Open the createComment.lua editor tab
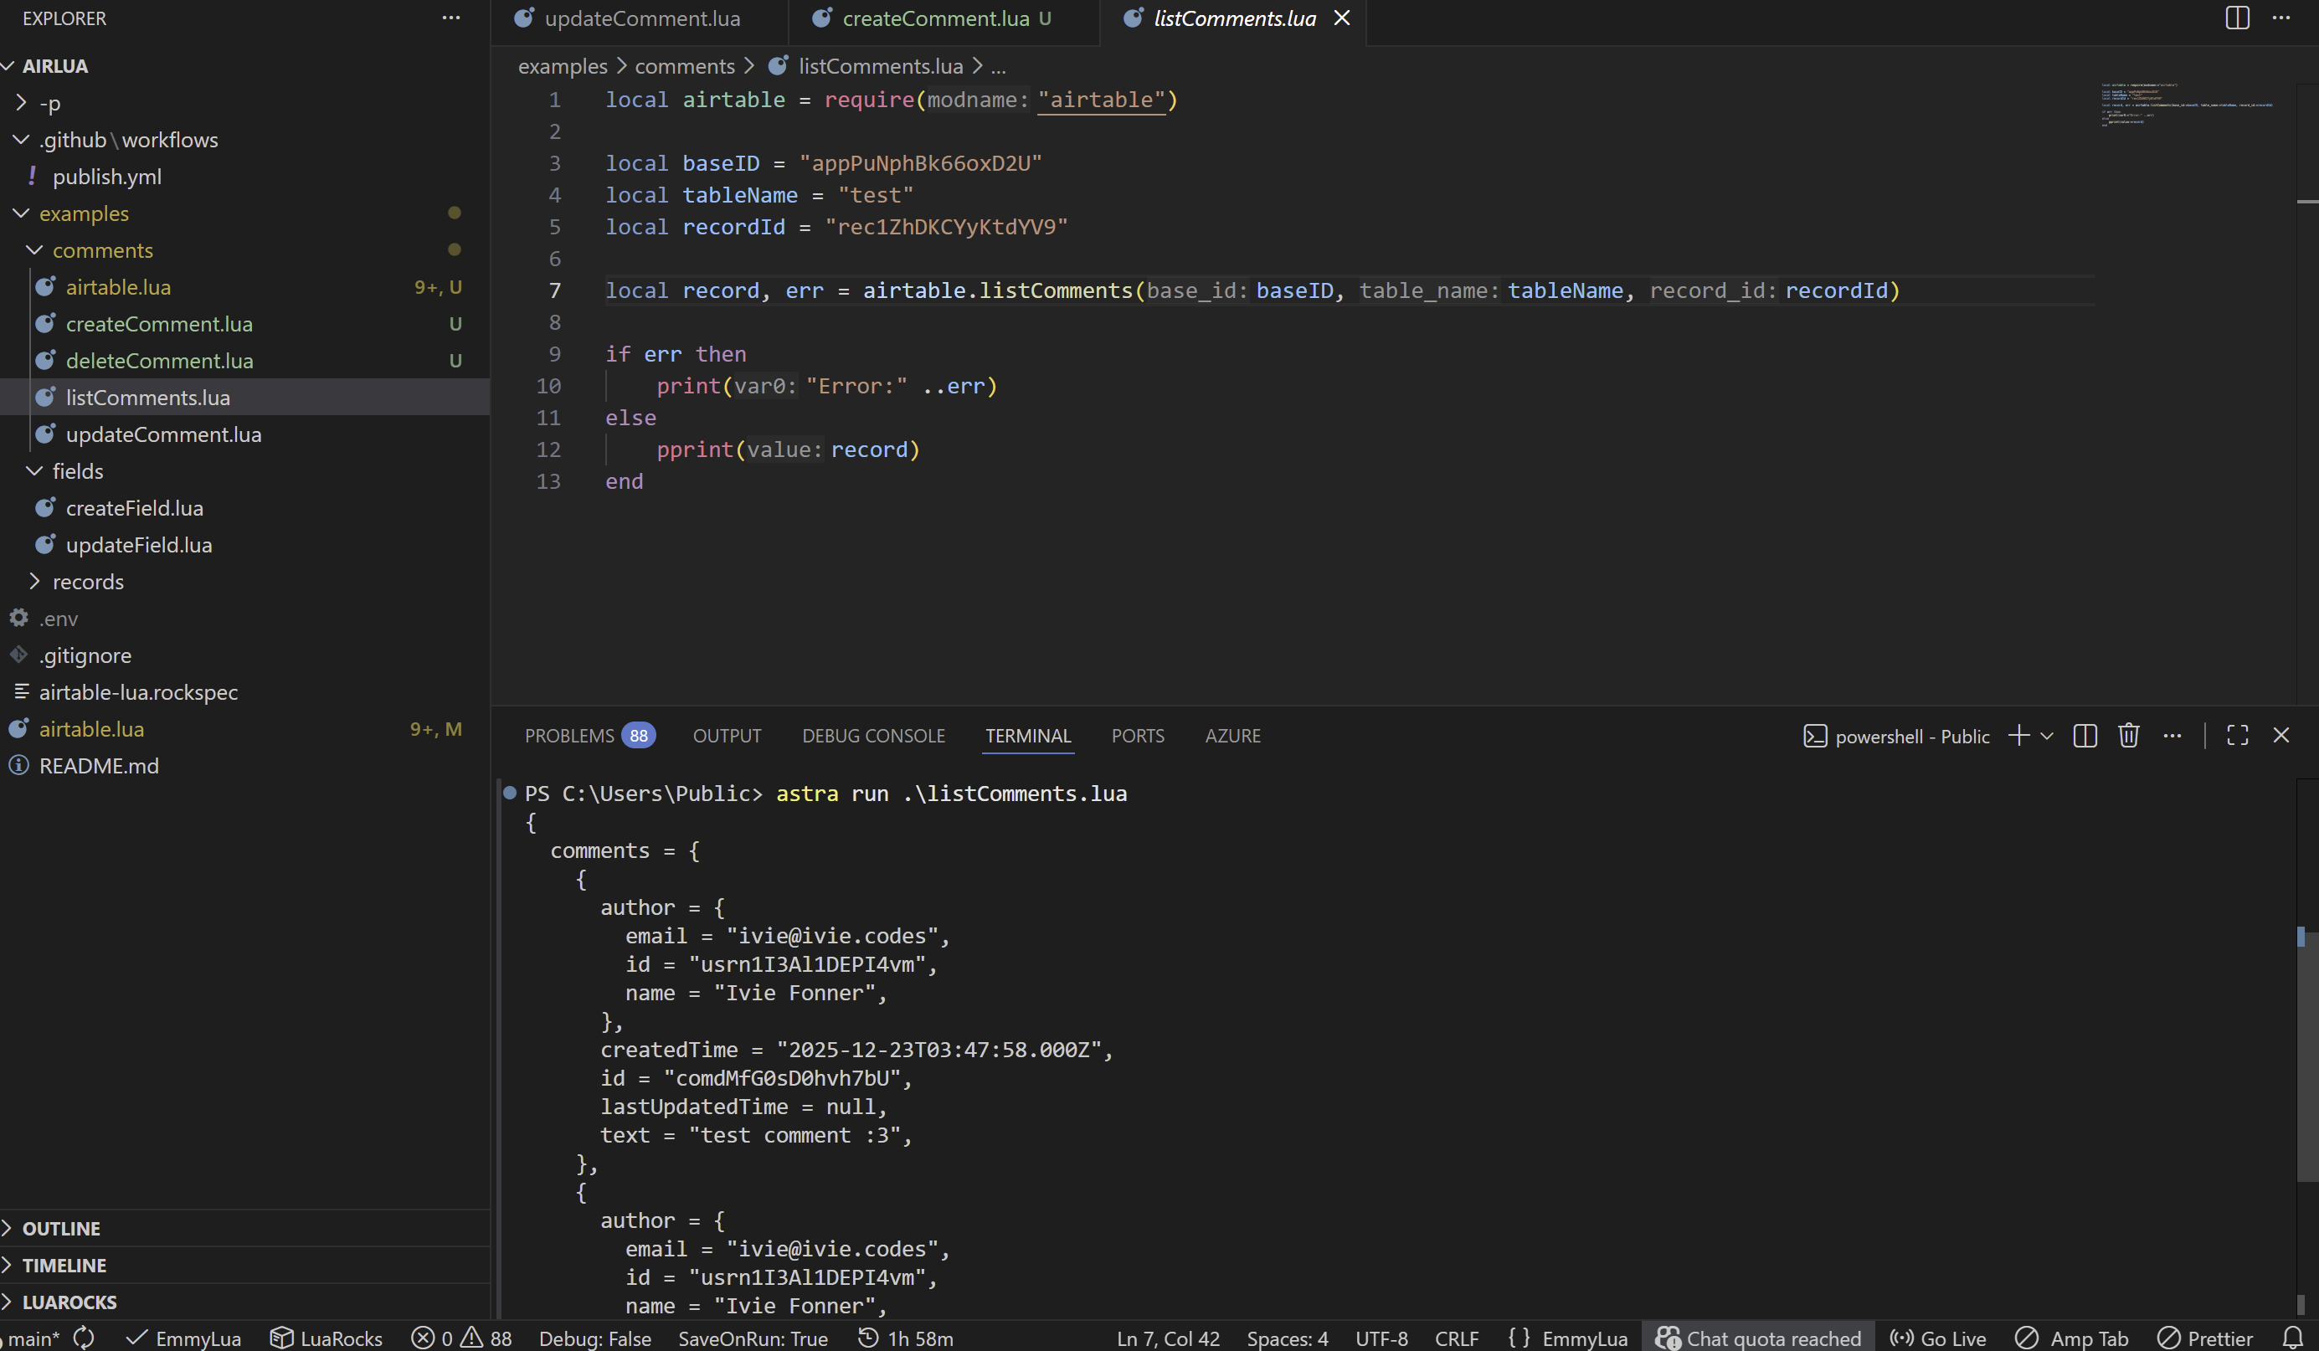 coord(935,18)
